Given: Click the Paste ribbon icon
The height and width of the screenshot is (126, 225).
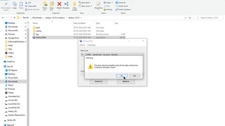Looking at the screenshot, I should click(21, 6).
